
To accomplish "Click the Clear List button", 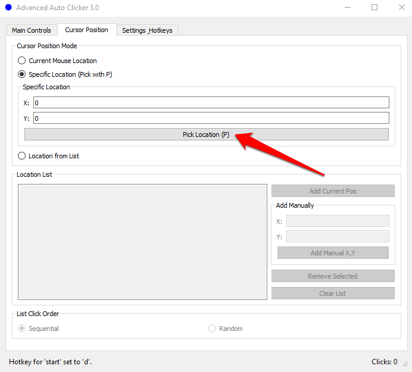I will [x=333, y=293].
